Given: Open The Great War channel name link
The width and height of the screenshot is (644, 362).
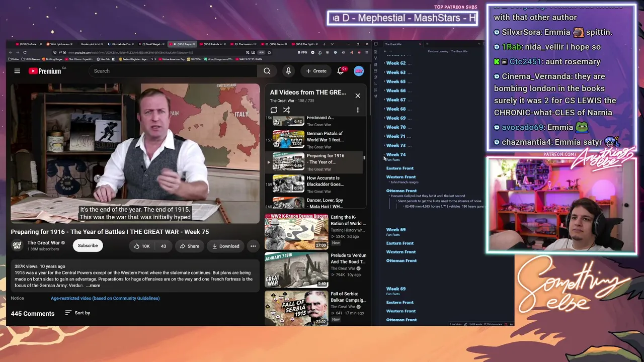Looking at the screenshot, I should click(44, 243).
